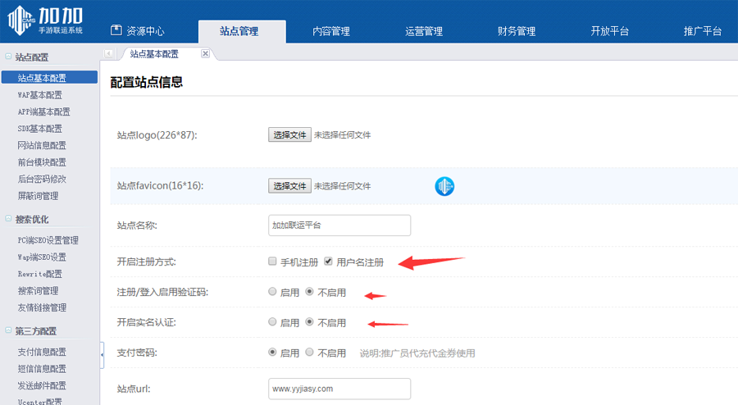The height and width of the screenshot is (405, 738).
Task: Select 启用 for 开启实名认证
Action: pos(272,322)
